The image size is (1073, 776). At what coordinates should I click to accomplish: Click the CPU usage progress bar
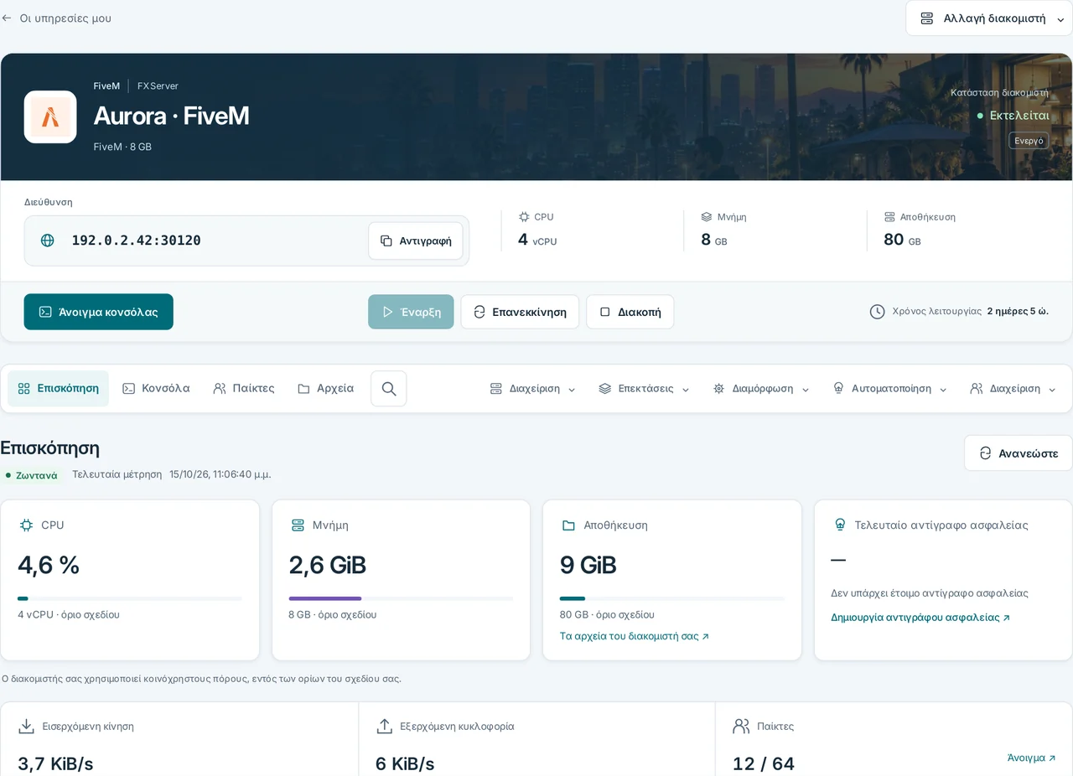click(130, 598)
